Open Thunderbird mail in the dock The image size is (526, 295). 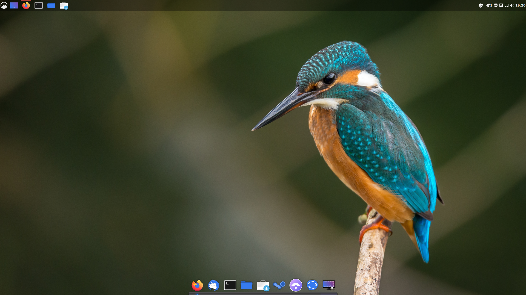click(x=214, y=285)
